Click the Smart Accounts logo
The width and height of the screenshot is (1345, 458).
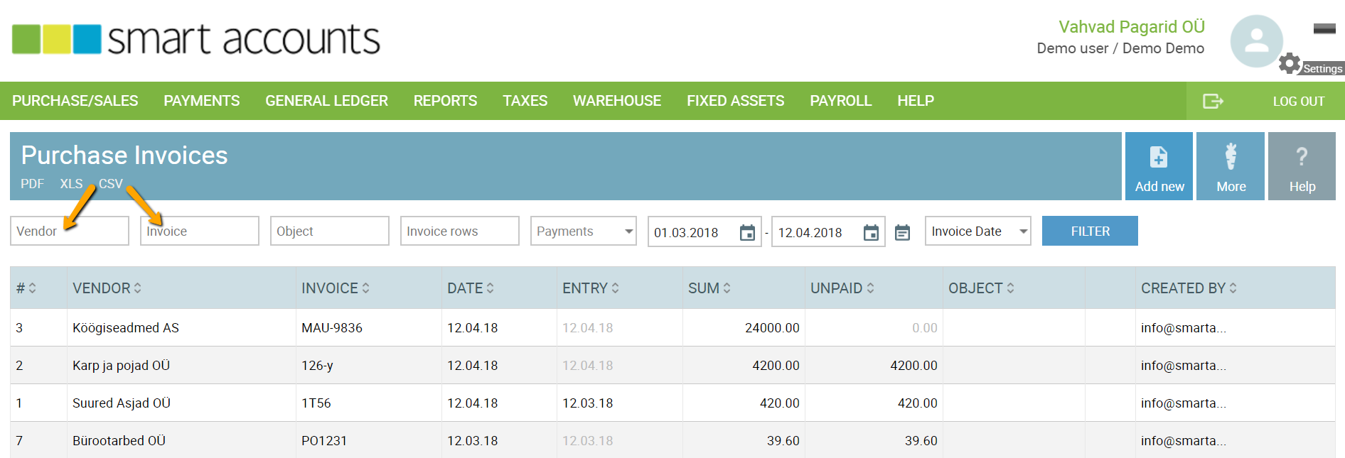pyautogui.click(x=196, y=39)
